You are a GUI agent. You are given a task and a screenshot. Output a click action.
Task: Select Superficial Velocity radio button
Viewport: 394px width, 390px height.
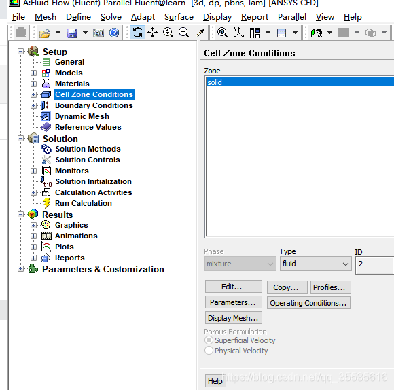[x=209, y=340]
